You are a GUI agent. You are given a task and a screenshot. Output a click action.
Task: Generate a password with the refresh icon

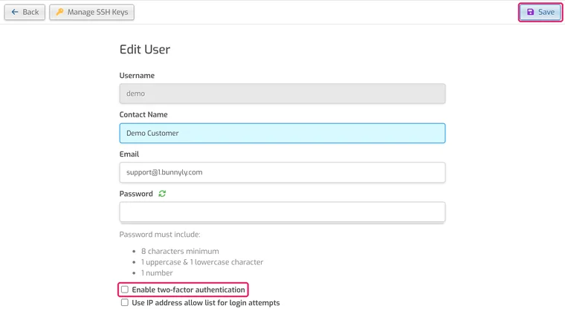pyautogui.click(x=162, y=194)
